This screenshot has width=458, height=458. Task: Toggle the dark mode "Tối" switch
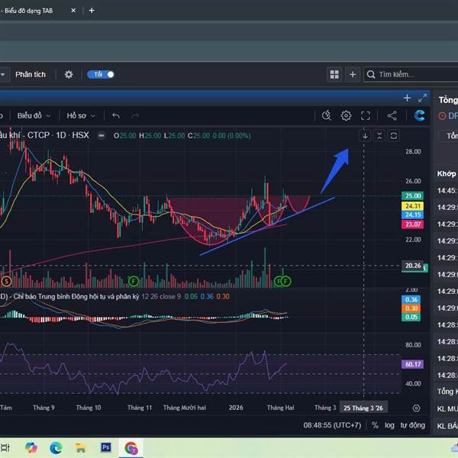(102, 74)
